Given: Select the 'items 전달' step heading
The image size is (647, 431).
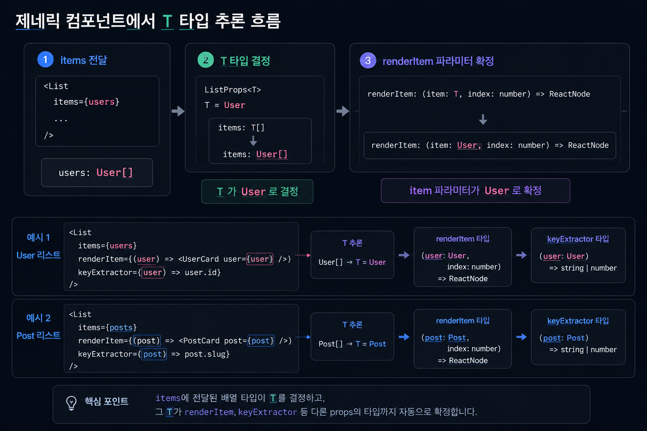Looking at the screenshot, I should [x=83, y=60].
